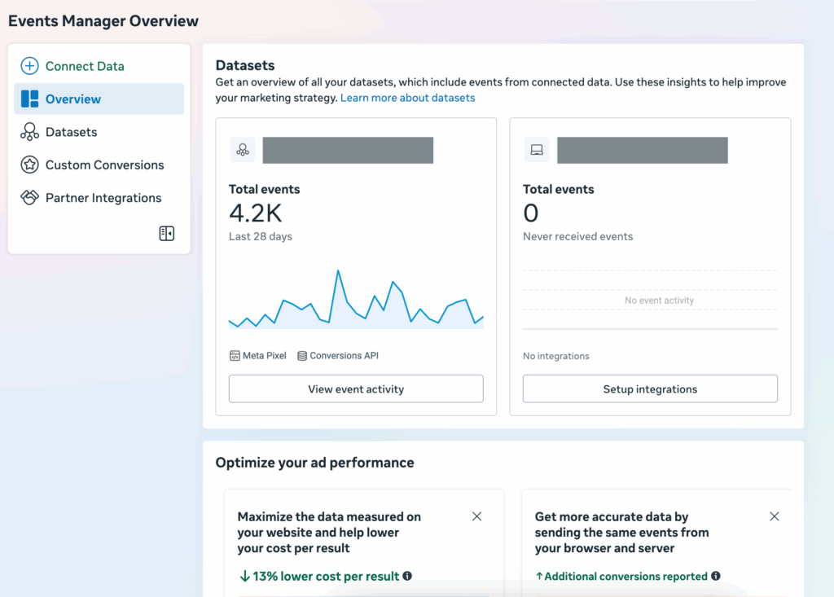Click the Custom Conversions star icon
Image resolution: width=834 pixels, height=597 pixels.
click(x=29, y=165)
